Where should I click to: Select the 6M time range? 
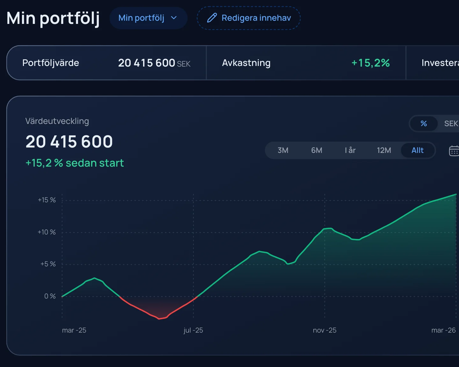pyautogui.click(x=317, y=150)
